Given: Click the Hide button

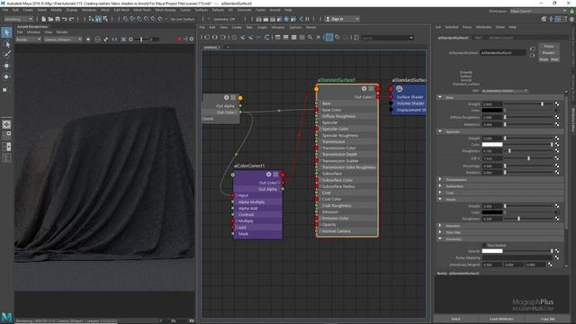Looking at the screenshot, I should (x=554, y=59).
